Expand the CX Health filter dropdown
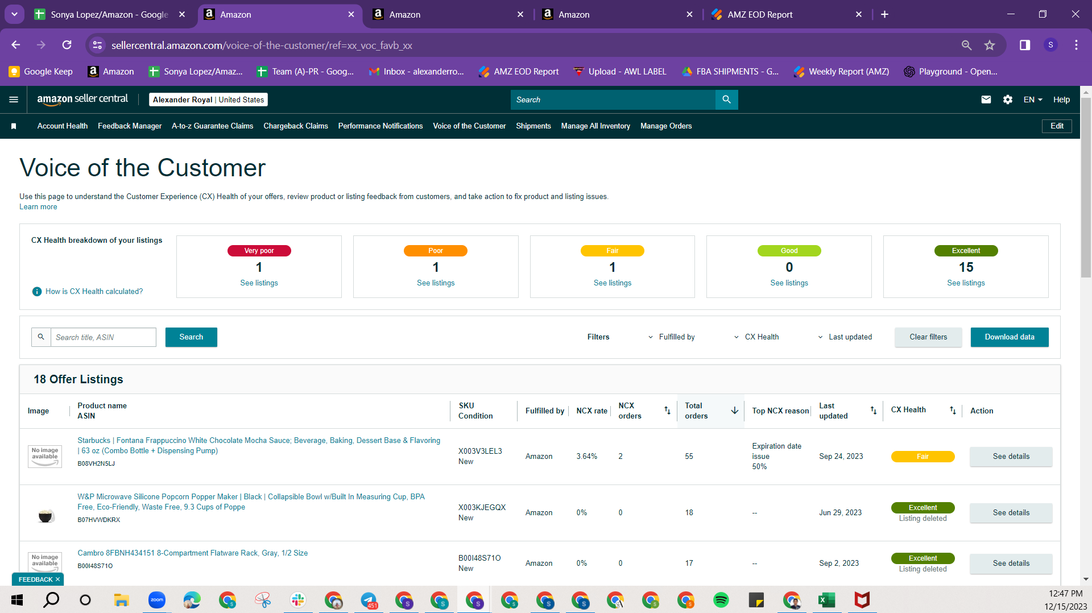The image size is (1092, 613). coord(756,337)
